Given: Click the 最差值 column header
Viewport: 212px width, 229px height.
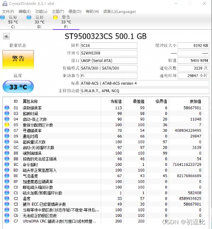Looking at the screenshot, I should [135, 102].
